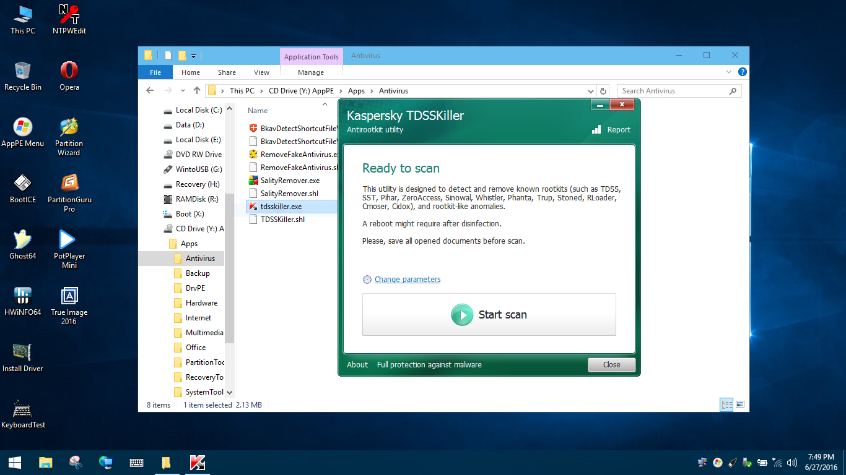Switch to the Manage ribbon tab
846x475 pixels.
pyautogui.click(x=311, y=72)
